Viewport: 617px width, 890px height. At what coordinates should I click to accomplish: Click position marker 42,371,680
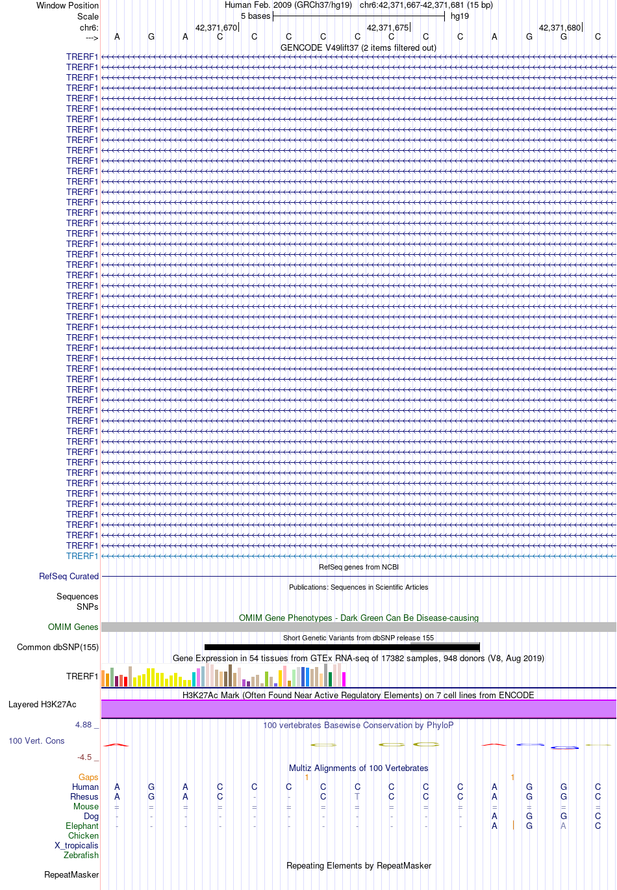(560, 27)
